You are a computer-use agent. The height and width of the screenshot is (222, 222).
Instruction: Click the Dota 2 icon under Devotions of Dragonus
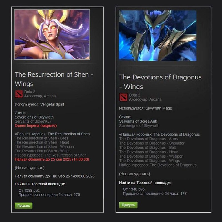[x=123, y=97]
